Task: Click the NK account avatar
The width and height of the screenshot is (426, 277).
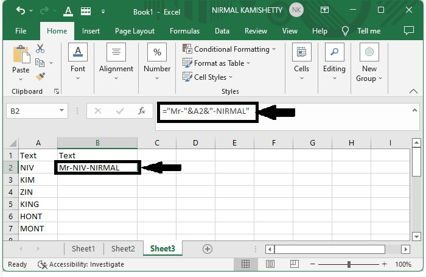Action: 296,10
